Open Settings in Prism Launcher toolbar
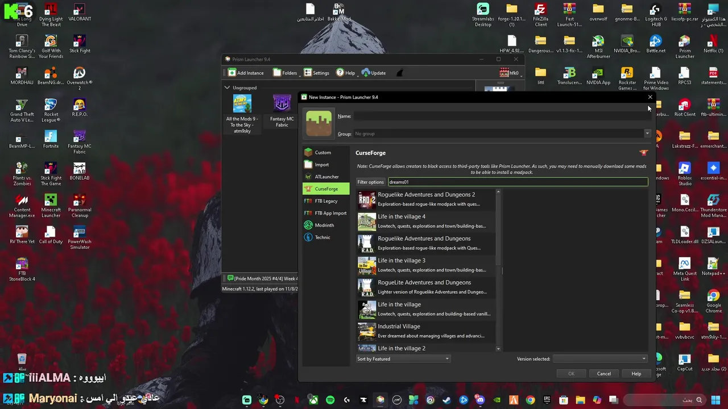This screenshot has width=728, height=409. (316, 73)
